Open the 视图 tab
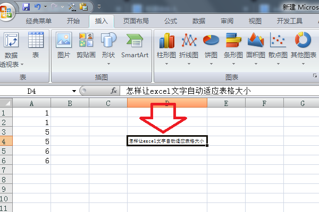Image resolution: width=319 pixels, height=212 pixels. tap(255, 21)
